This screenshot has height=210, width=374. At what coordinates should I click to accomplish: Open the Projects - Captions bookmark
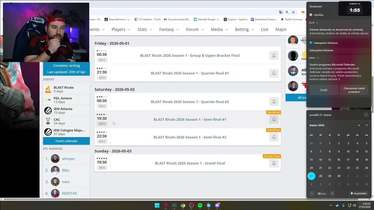click(236, 20)
